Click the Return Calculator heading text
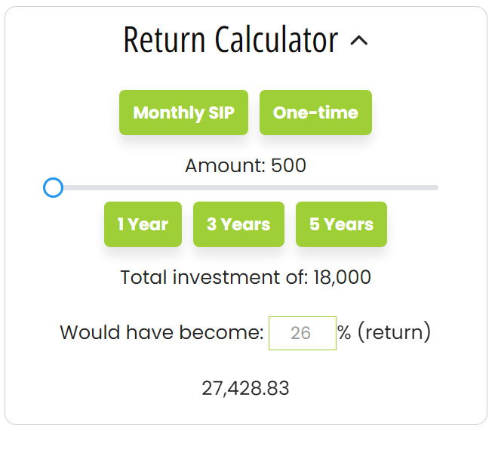The width and height of the screenshot is (495, 453). (x=230, y=40)
